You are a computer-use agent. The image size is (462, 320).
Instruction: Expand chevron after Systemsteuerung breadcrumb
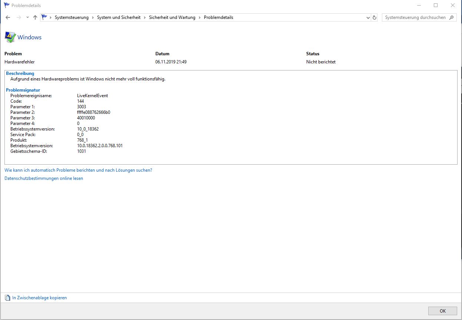click(x=93, y=17)
